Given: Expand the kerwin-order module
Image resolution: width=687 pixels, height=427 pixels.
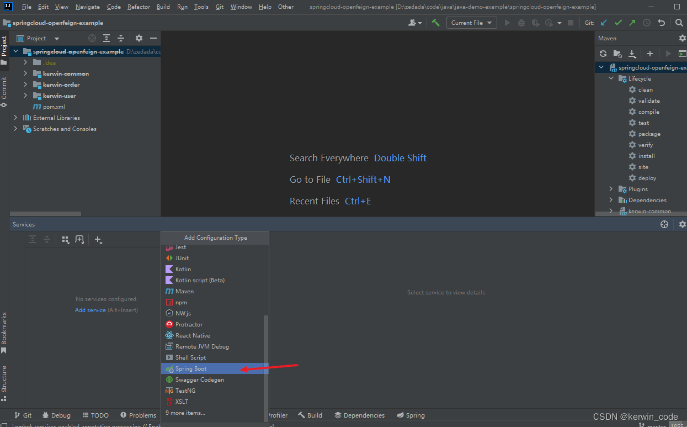Looking at the screenshot, I should [25, 85].
